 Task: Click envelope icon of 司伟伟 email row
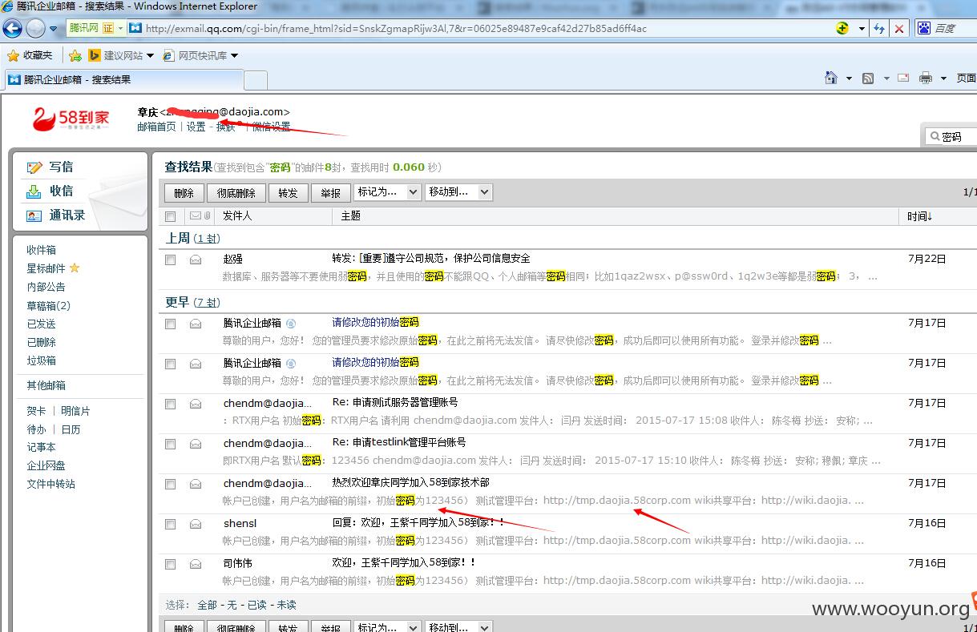(x=195, y=564)
